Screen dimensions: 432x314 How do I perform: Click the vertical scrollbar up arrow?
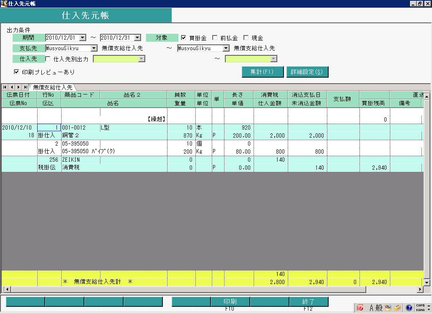coord(427,96)
